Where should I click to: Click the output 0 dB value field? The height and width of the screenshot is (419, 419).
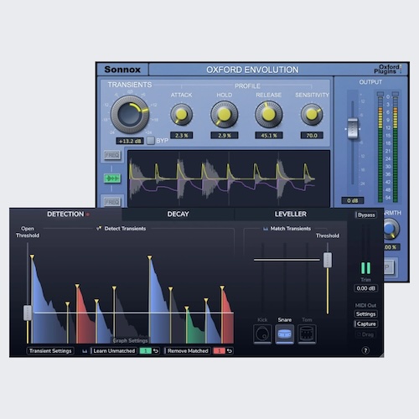click(353, 200)
